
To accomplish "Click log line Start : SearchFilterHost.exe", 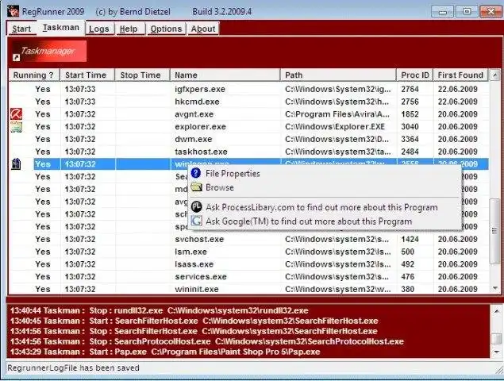I will point(194,321).
